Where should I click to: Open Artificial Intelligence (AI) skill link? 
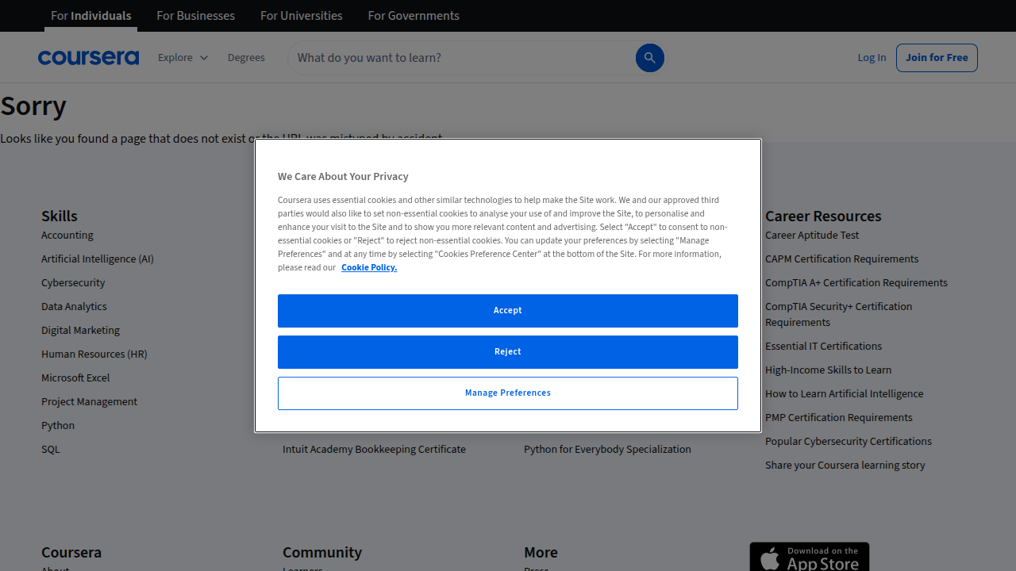coord(98,259)
